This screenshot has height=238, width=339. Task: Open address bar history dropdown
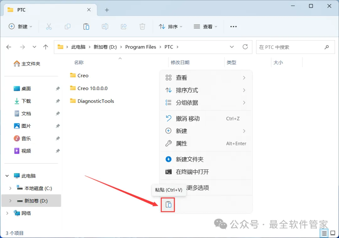coord(232,47)
